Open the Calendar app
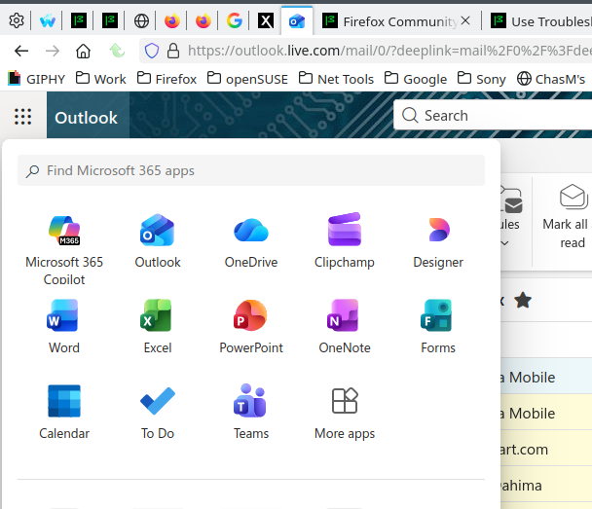 pos(64,412)
